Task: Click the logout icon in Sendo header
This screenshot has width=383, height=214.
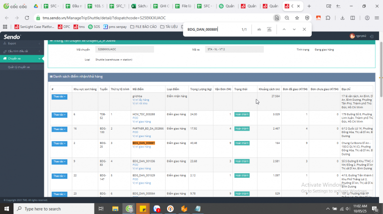Action: tap(372, 36)
